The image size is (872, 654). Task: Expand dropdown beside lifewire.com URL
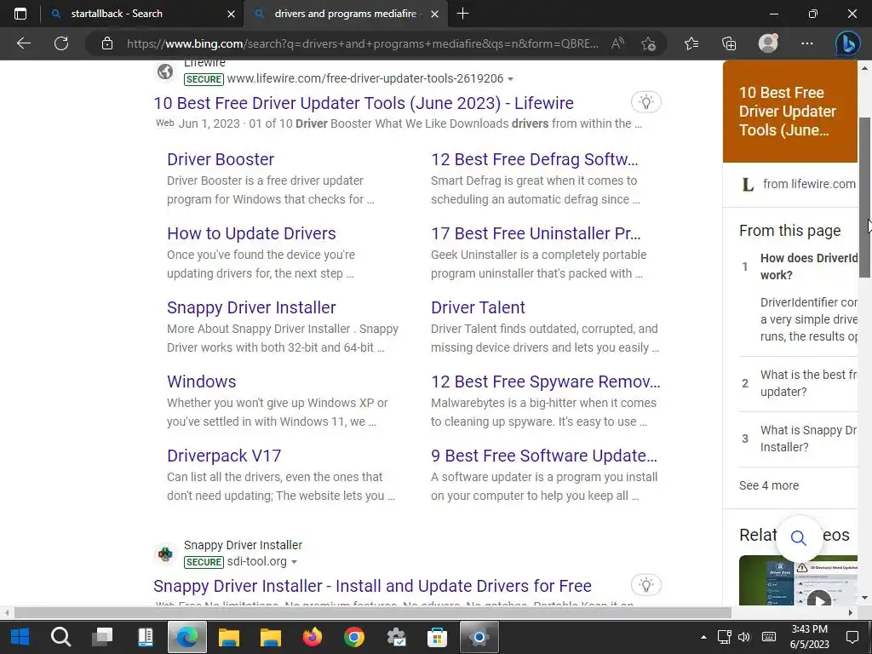click(511, 79)
